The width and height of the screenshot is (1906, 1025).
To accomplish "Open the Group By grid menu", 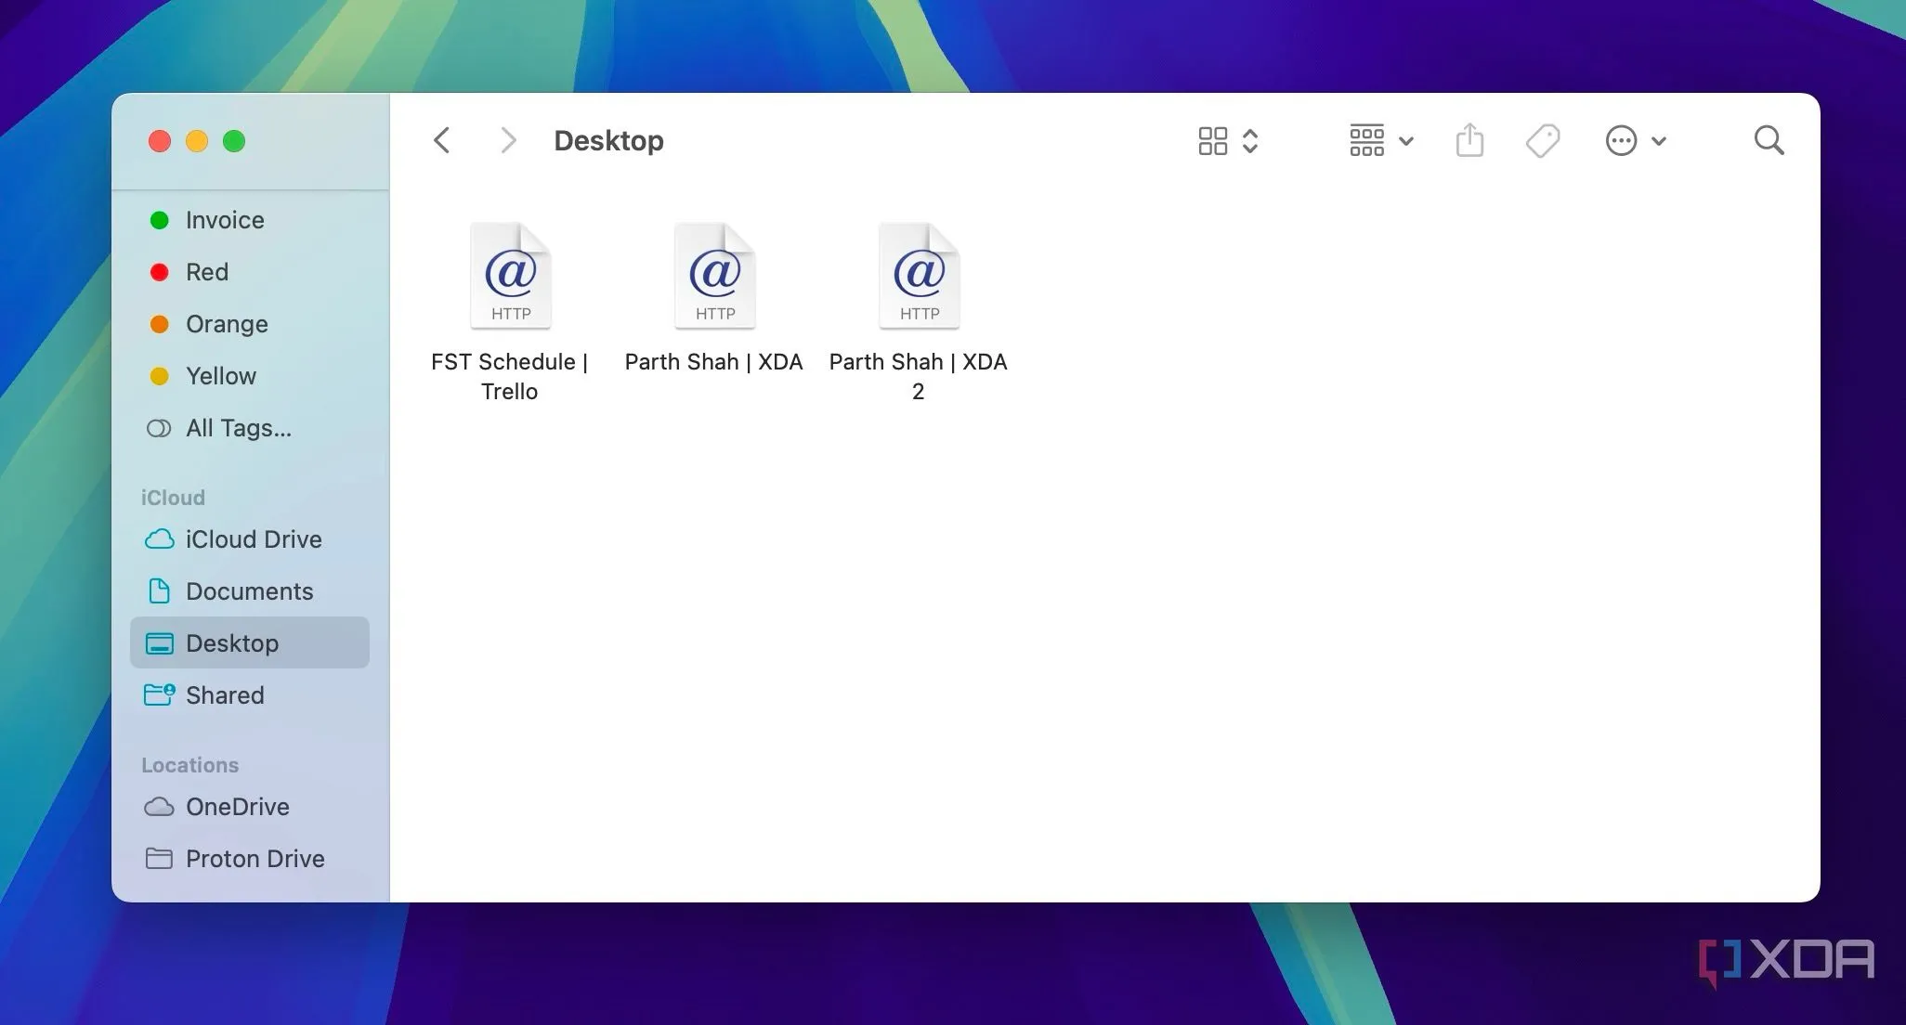I will click(x=1367, y=141).
